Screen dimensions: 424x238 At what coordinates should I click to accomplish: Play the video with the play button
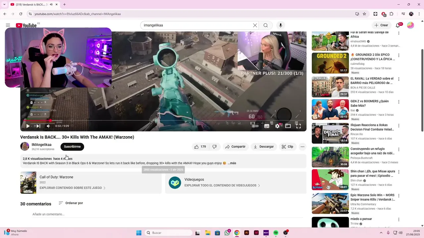pos(28,126)
